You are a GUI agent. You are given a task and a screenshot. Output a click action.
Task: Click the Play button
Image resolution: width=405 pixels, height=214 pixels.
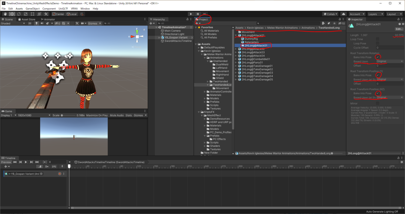pyautogui.click(x=191, y=14)
